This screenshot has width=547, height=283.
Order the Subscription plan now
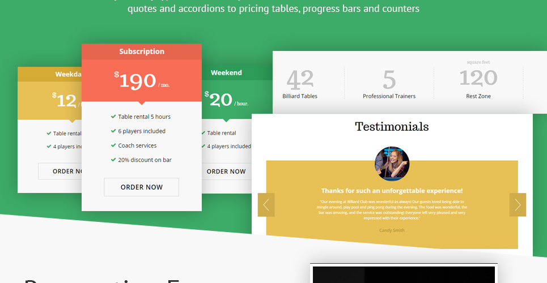click(141, 187)
